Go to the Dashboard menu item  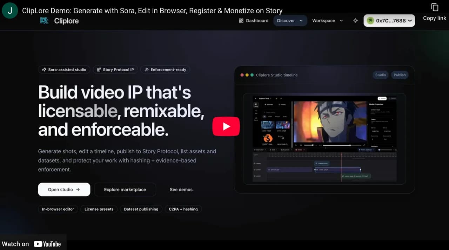[x=254, y=21]
